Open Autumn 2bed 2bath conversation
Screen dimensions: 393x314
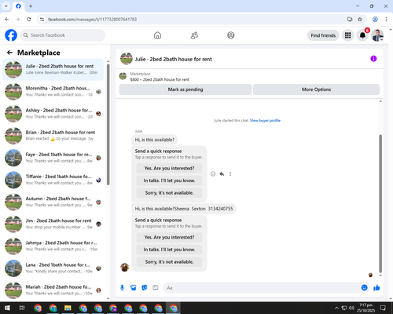tap(53, 202)
